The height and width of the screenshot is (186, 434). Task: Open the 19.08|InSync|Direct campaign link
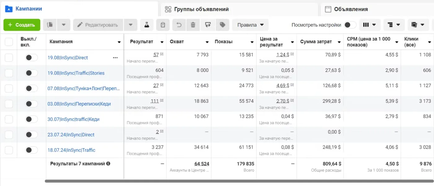click(68, 58)
